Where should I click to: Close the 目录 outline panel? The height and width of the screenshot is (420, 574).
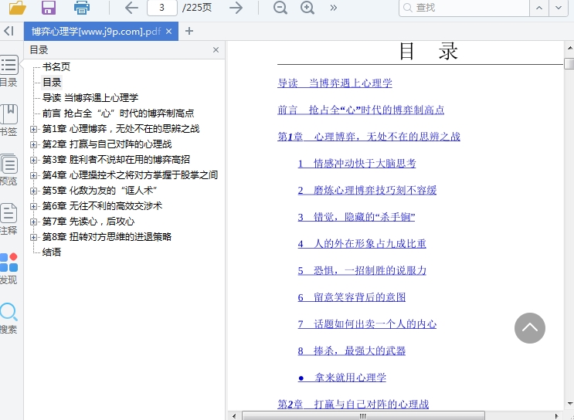pos(216,50)
